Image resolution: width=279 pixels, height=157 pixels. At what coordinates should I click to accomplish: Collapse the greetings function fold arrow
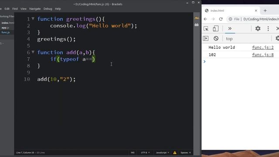tap(33, 18)
